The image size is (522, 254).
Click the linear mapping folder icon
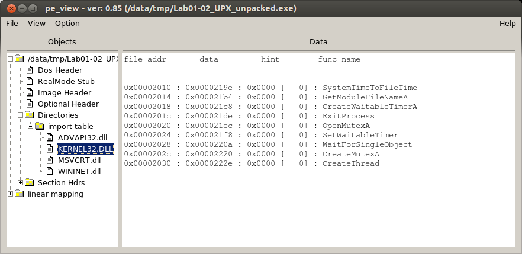[x=20, y=194]
